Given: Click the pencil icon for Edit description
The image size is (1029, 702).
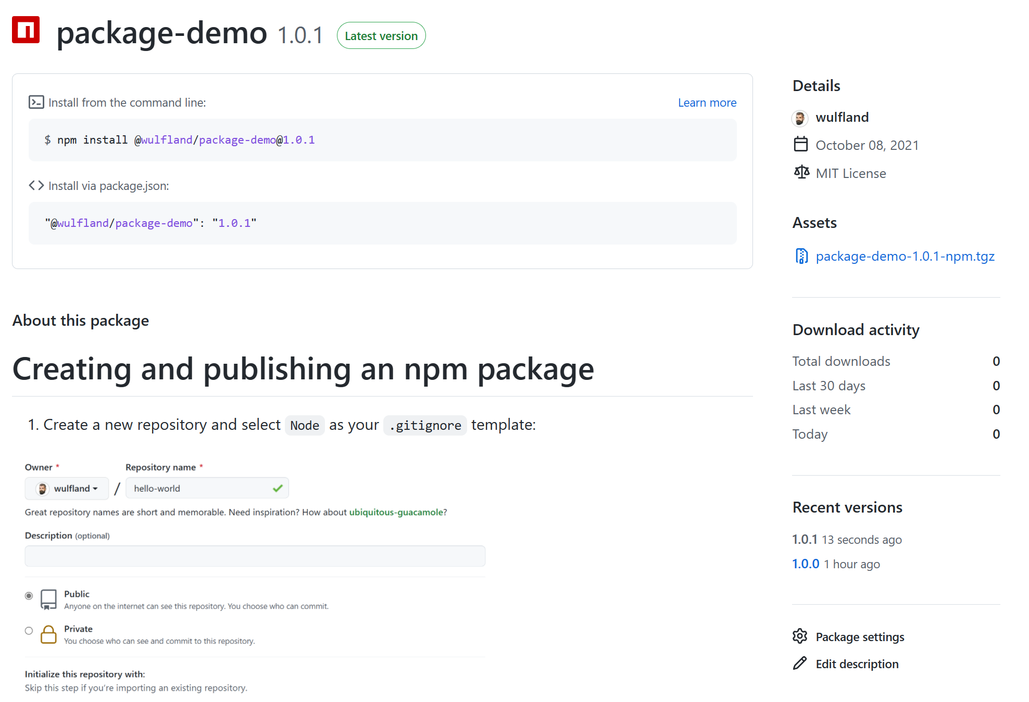Looking at the screenshot, I should 800,663.
